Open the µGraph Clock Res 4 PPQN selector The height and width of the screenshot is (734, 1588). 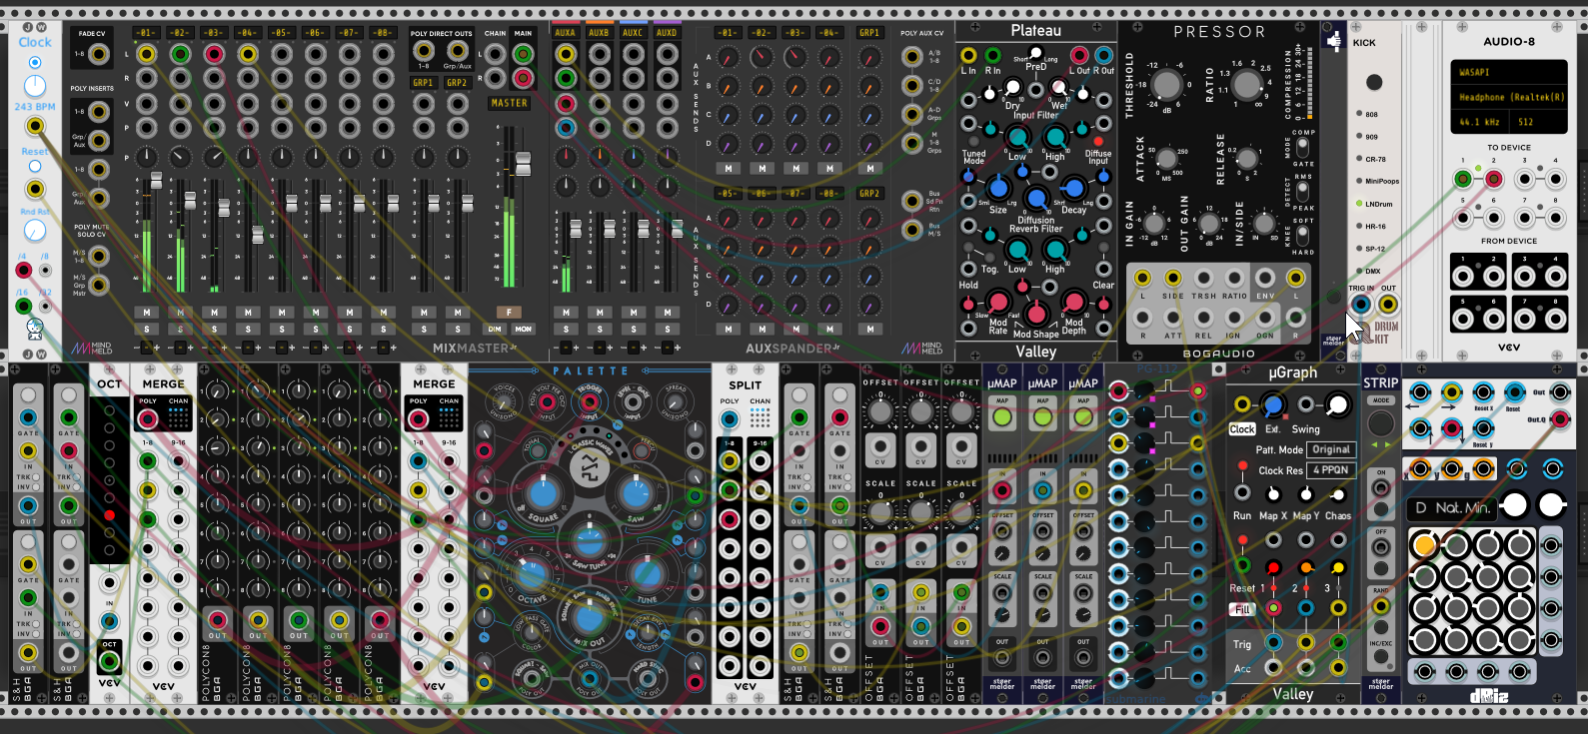click(1331, 469)
